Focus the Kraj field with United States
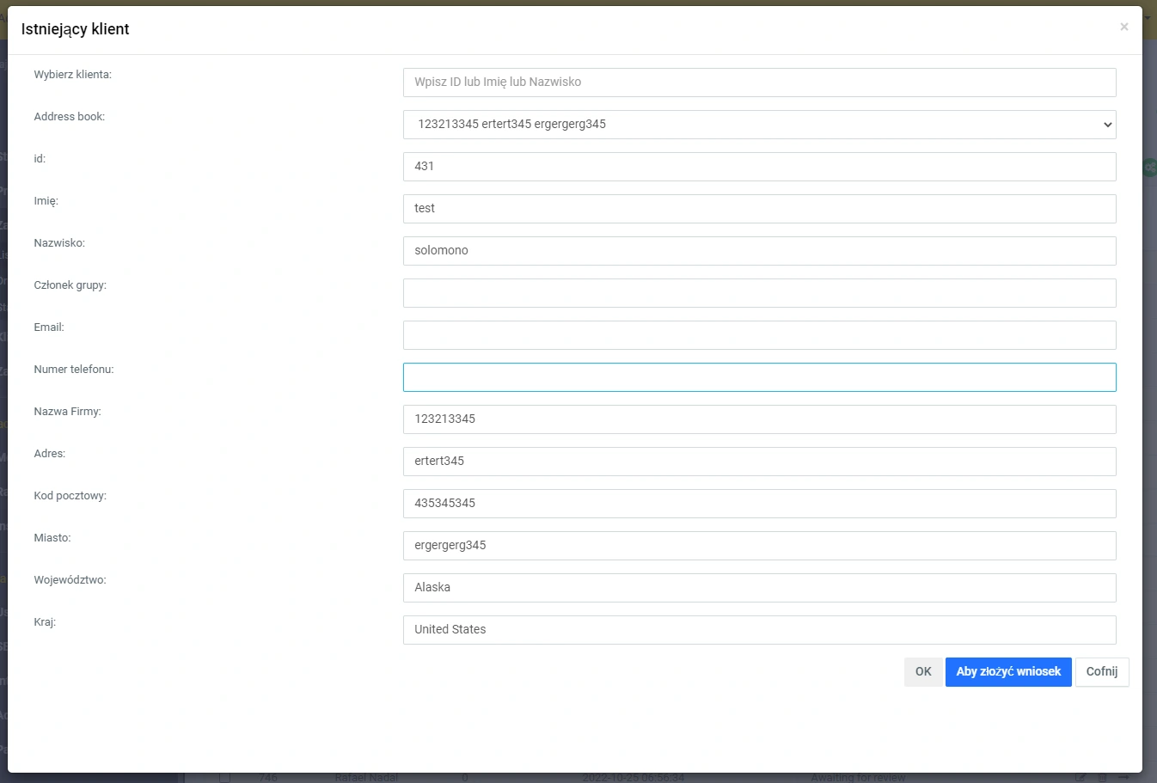Screen dimensions: 1157x783 tap(759, 630)
